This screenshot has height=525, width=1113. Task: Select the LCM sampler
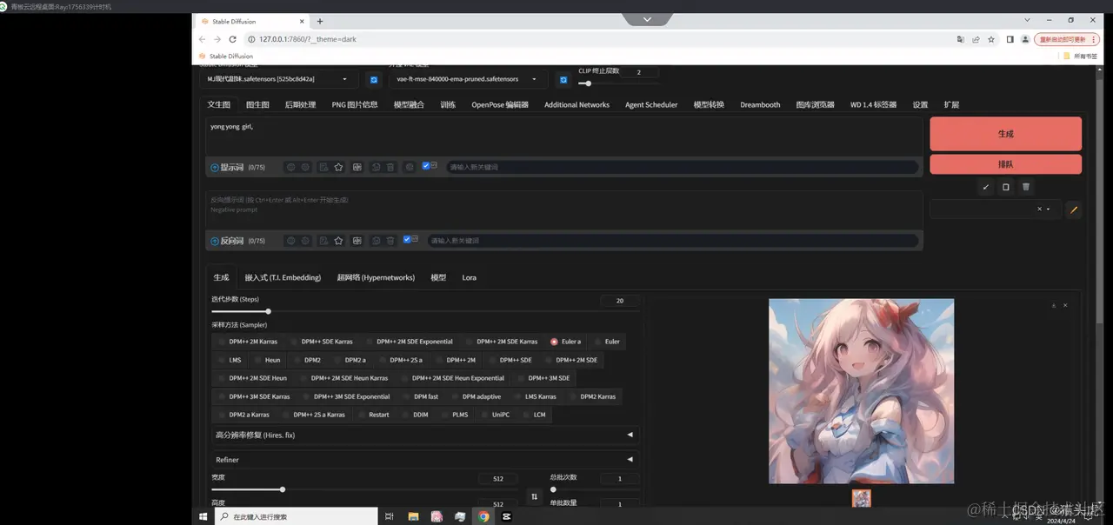pyautogui.click(x=534, y=415)
